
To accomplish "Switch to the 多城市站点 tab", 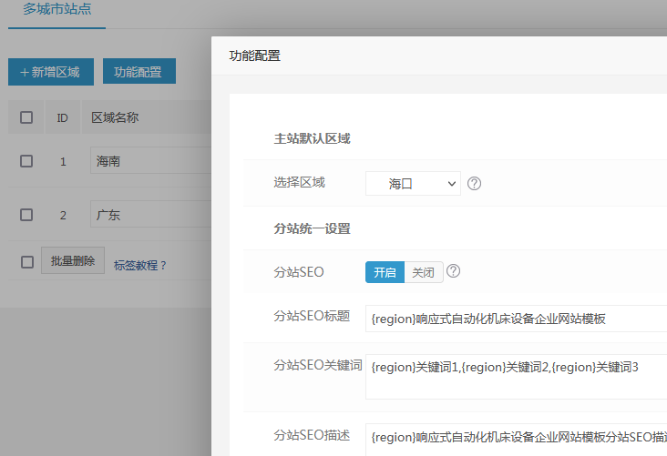I will coord(57,9).
